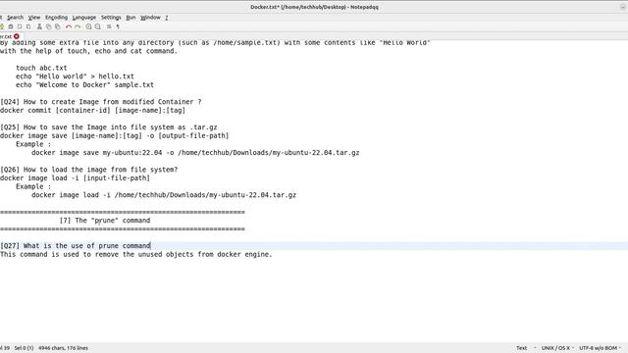
Task: Zoom in using the magnifier plus icon
Action: tap(88, 26)
